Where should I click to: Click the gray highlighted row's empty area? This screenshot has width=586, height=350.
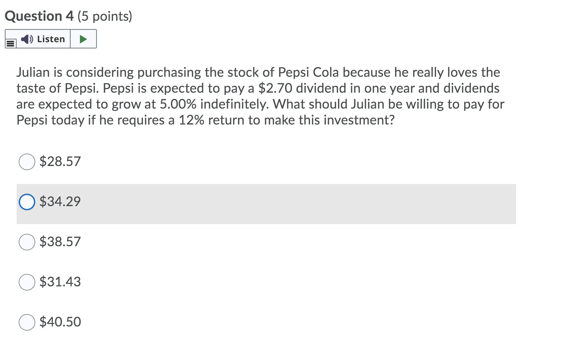pyautogui.click(x=297, y=204)
